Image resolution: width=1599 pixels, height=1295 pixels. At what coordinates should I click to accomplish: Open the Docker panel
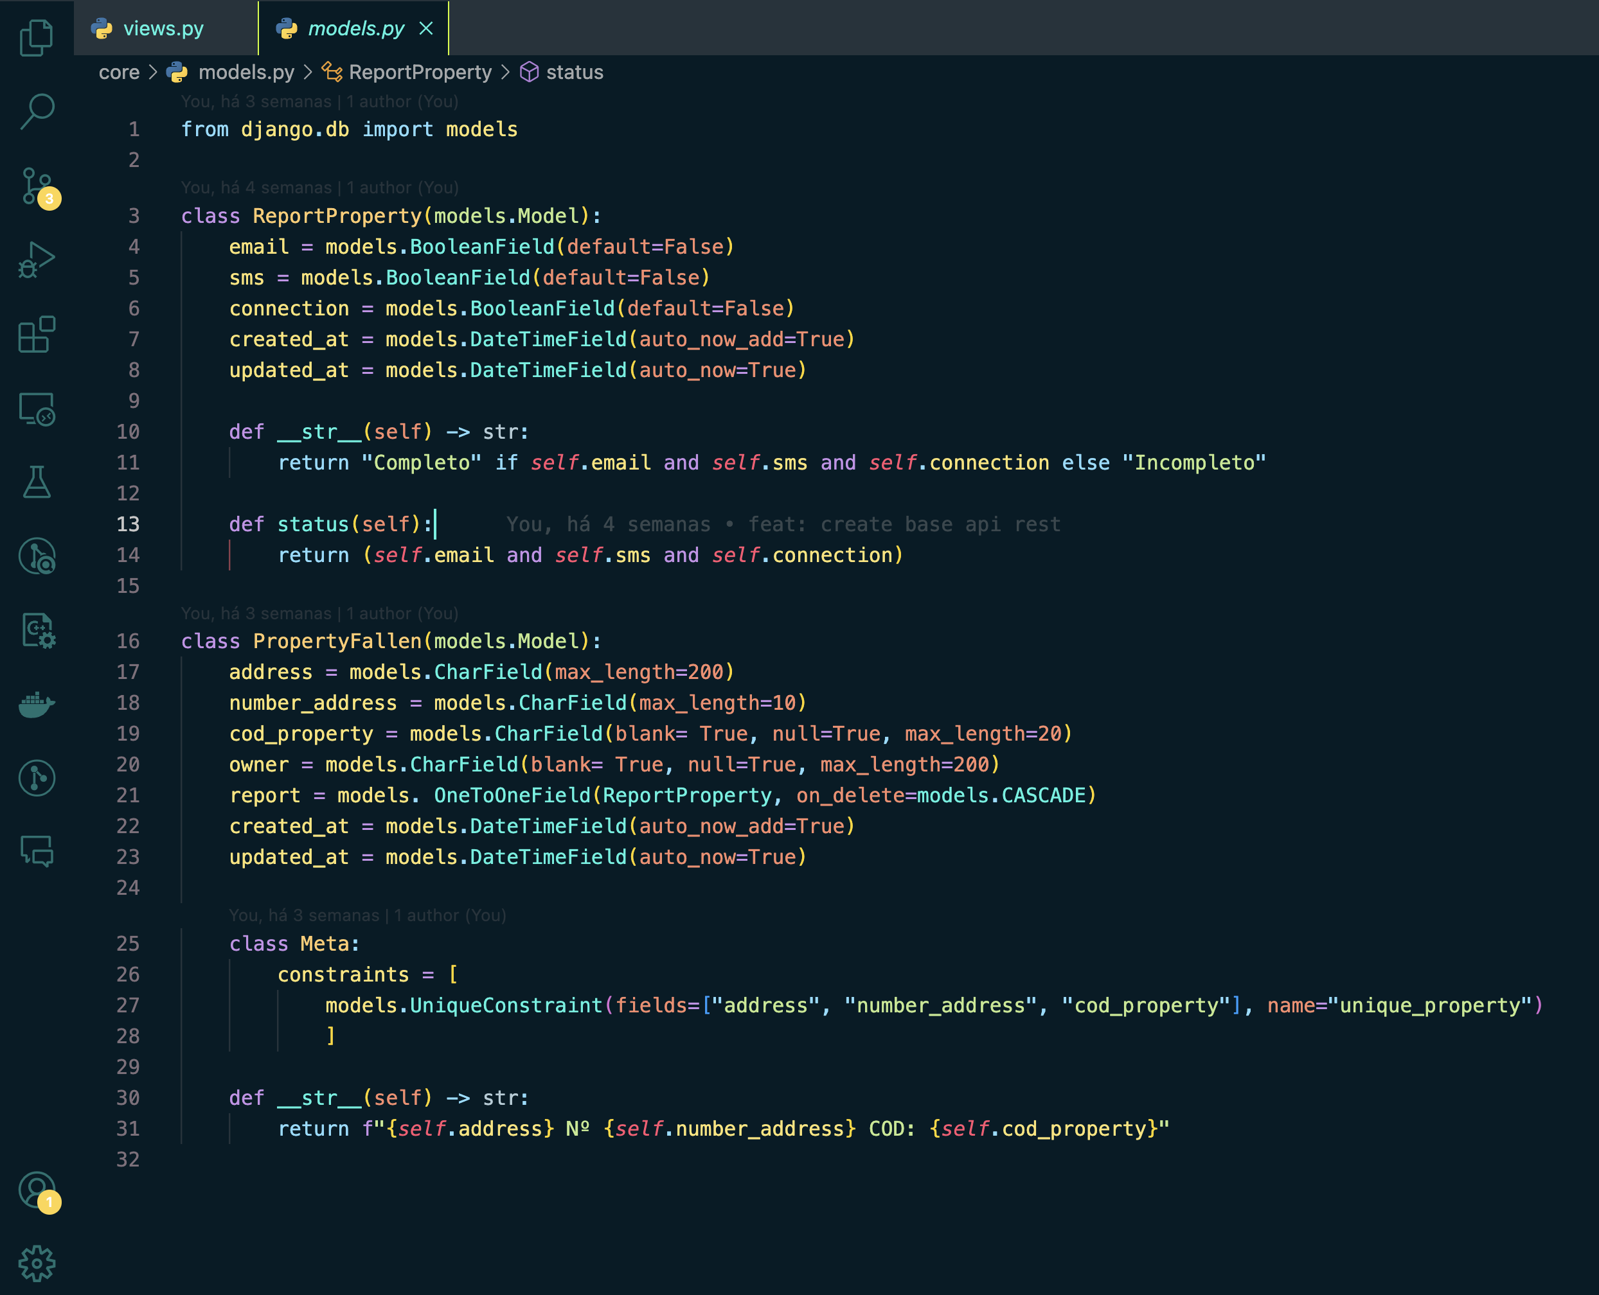coord(36,704)
